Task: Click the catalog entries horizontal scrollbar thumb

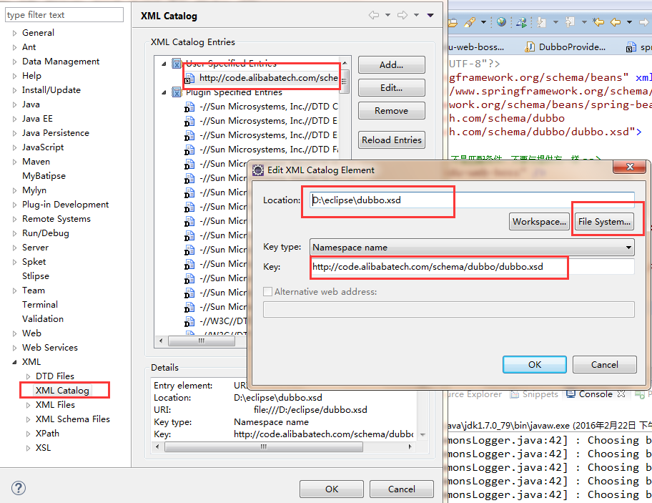Action: [x=202, y=341]
